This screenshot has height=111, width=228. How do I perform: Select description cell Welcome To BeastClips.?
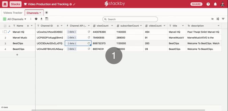pyautogui.click(x=204, y=49)
